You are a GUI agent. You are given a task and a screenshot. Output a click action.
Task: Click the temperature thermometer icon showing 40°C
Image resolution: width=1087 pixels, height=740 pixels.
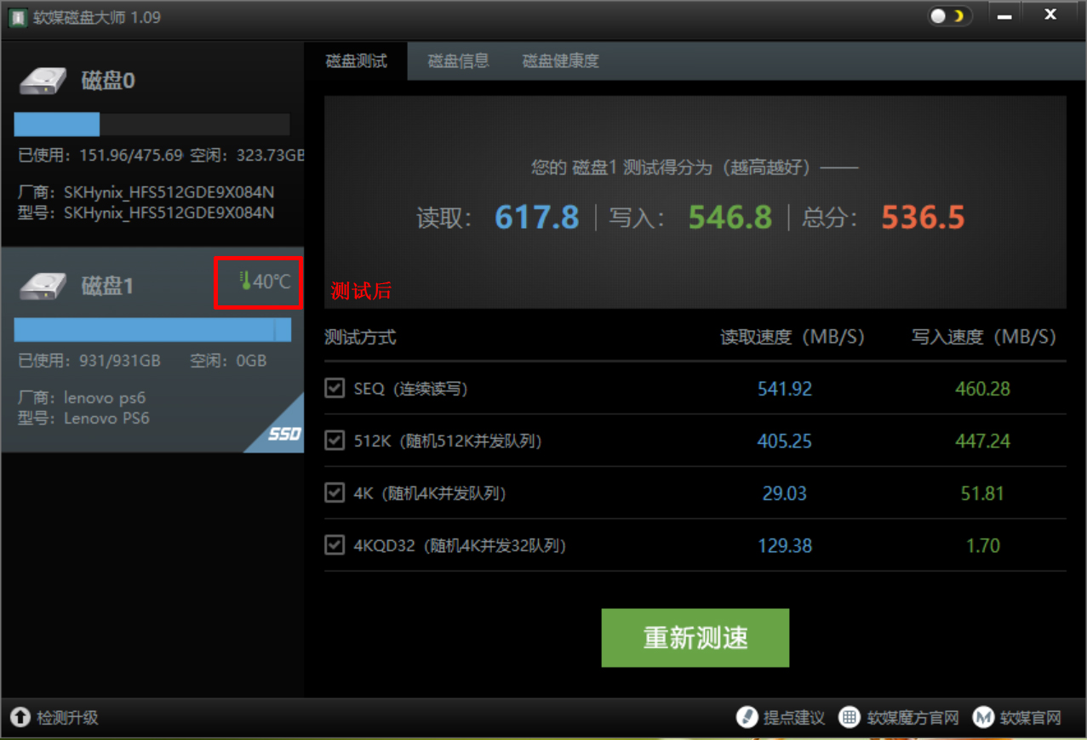coord(246,282)
